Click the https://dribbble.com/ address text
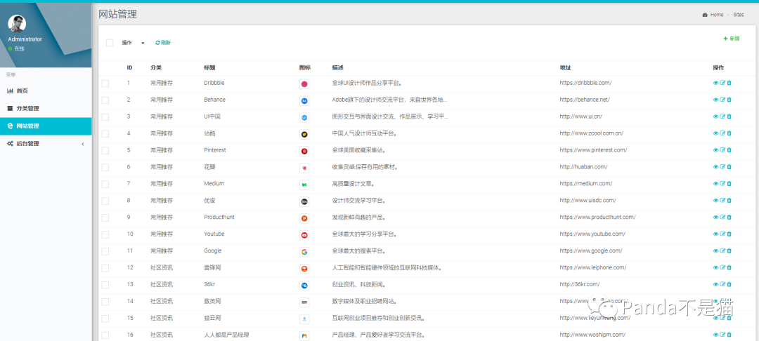This screenshot has height=341, width=759. click(585, 83)
